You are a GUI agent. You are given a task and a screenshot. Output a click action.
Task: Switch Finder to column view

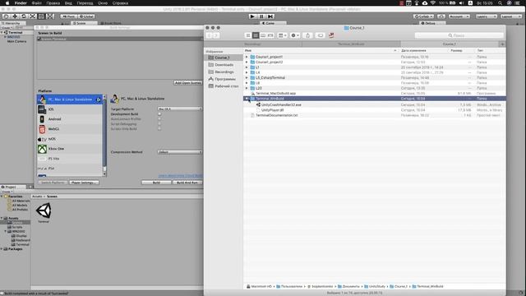tap(263, 35)
